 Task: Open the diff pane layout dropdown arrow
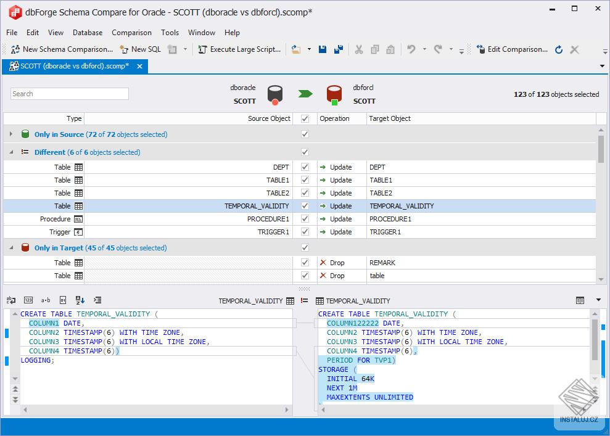598,300
